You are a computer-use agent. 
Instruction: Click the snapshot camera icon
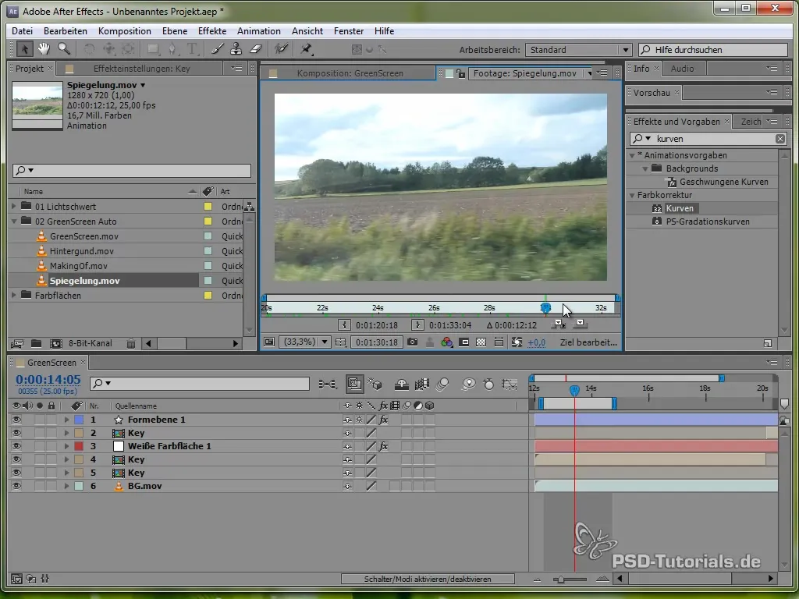[412, 342]
